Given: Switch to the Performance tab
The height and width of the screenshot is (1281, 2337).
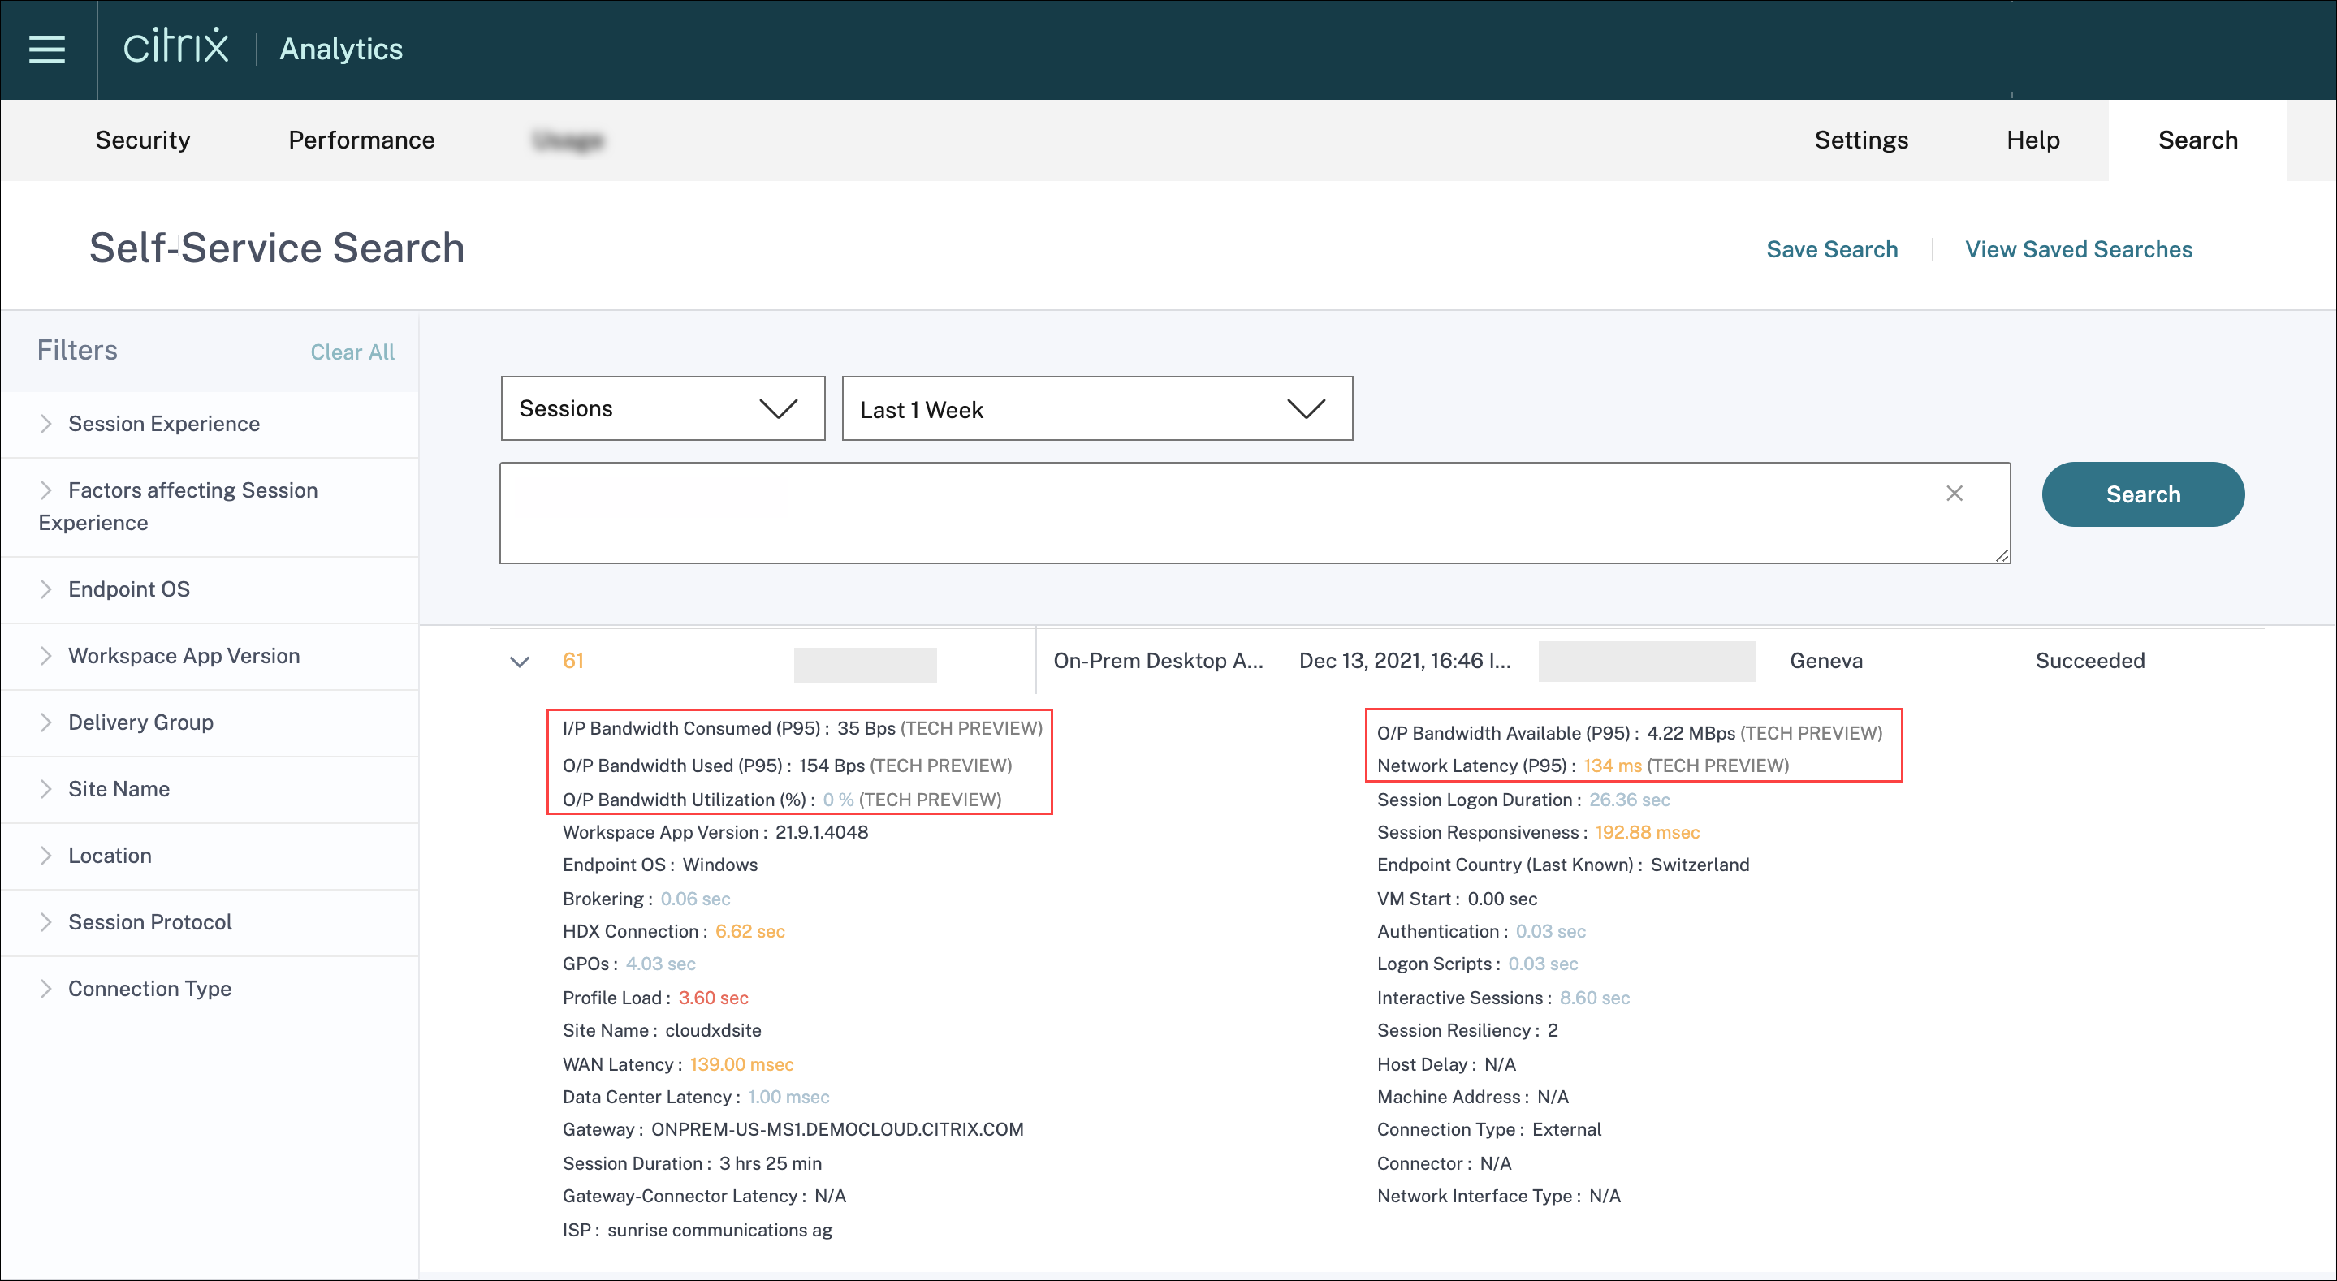Looking at the screenshot, I should coord(361,140).
